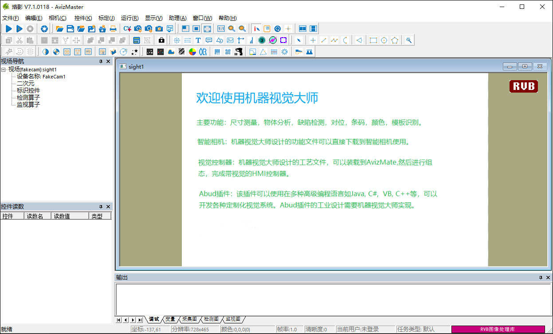Pin the 视场导航 panel
The image size is (553, 334).
(x=101, y=61)
